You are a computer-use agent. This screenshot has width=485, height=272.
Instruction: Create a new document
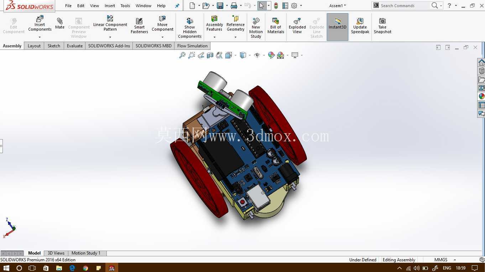click(x=192, y=5)
